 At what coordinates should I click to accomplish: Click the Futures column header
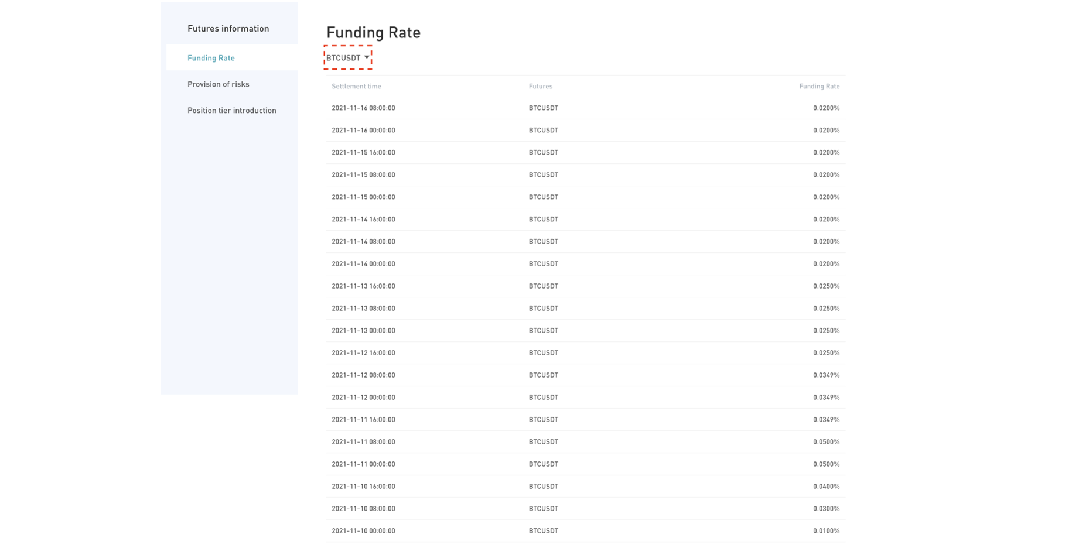(540, 86)
